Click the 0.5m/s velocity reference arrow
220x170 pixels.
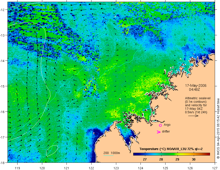coord(193,116)
